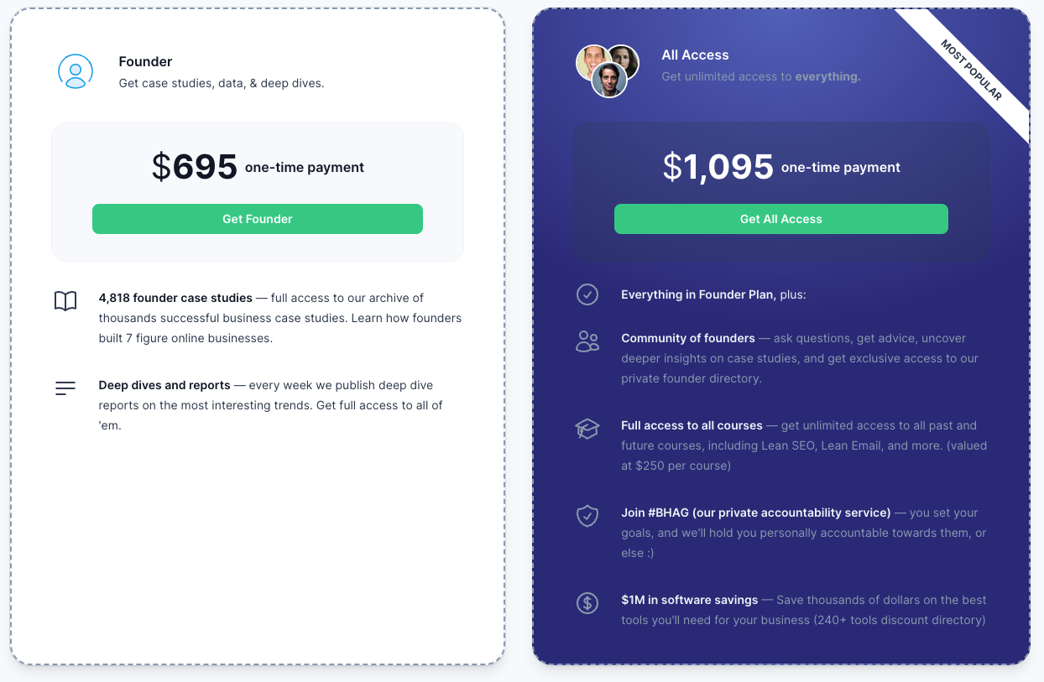
Task: Click the Most Popular corner ribbon
Action: click(971, 70)
